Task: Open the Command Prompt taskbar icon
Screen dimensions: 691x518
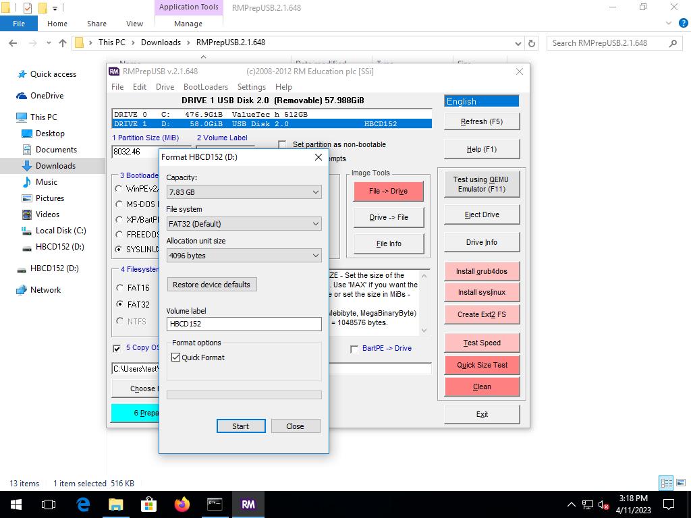Action: 215,505
